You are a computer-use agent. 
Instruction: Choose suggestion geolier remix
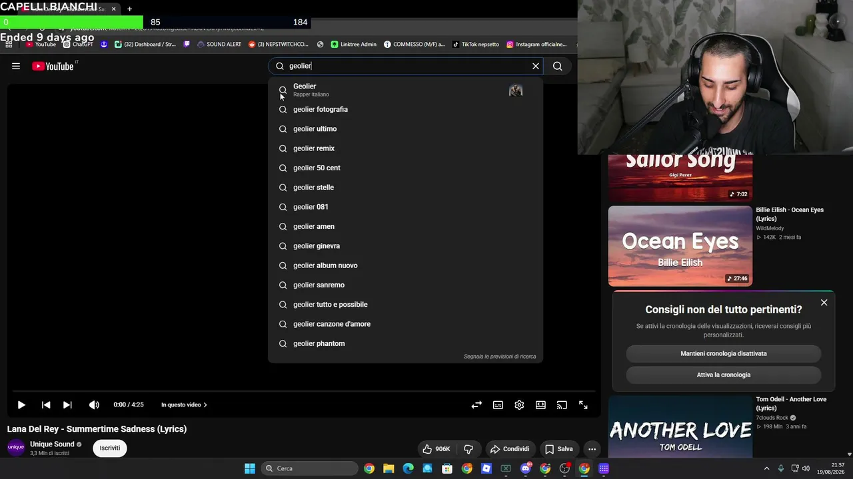pyautogui.click(x=405, y=148)
